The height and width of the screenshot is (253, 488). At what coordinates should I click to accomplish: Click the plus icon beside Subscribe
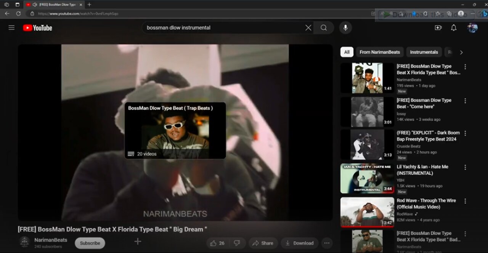pyautogui.click(x=138, y=241)
